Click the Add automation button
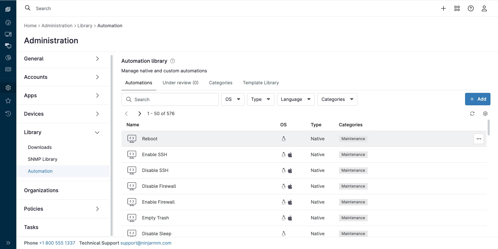Viewport: 498px width, 249px height. tap(478, 99)
